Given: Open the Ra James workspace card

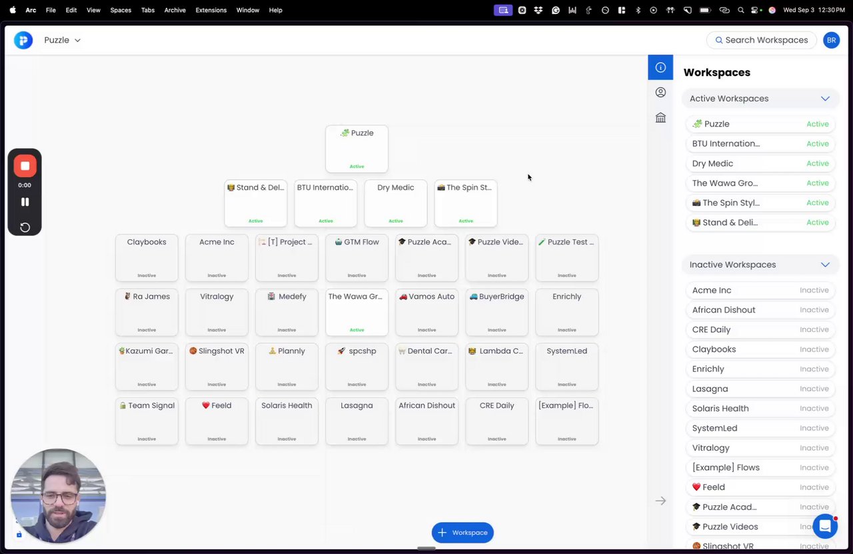Looking at the screenshot, I should [147, 313].
